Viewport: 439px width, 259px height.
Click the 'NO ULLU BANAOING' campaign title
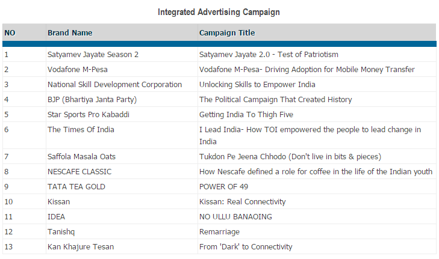pos(235,217)
